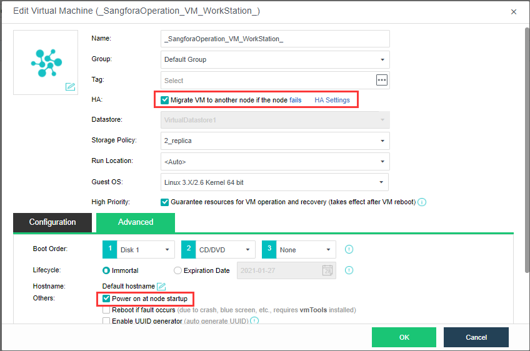Click the edit VM icon image pencil

[x=70, y=87]
